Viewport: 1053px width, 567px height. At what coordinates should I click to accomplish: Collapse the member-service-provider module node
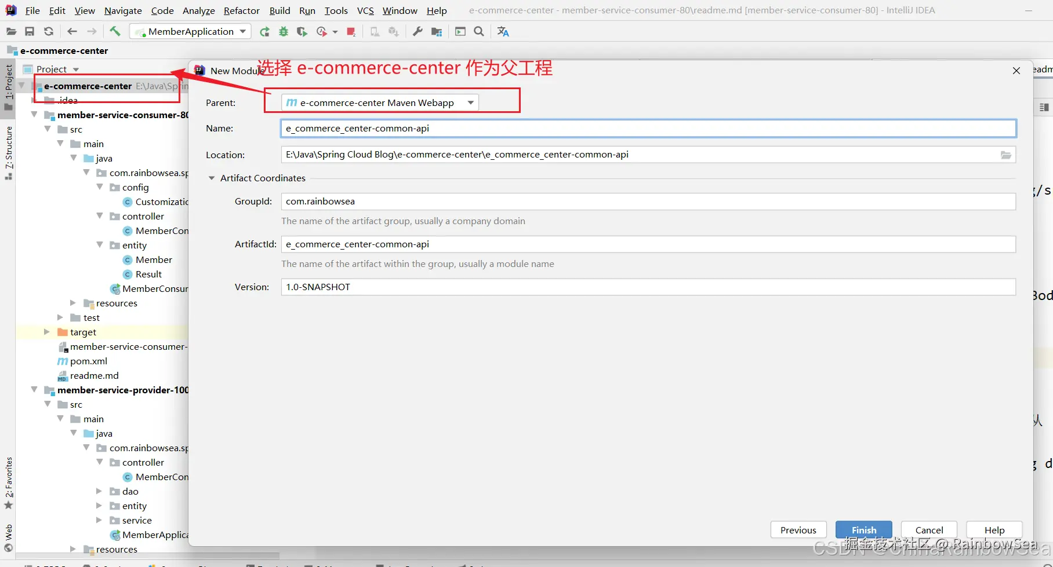point(34,390)
